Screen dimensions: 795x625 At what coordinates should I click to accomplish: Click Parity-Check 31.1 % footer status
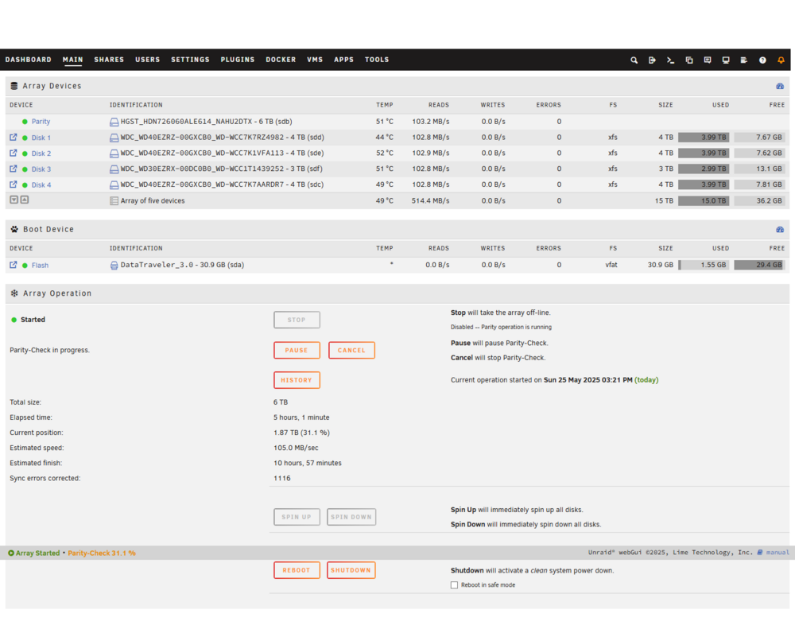click(102, 553)
